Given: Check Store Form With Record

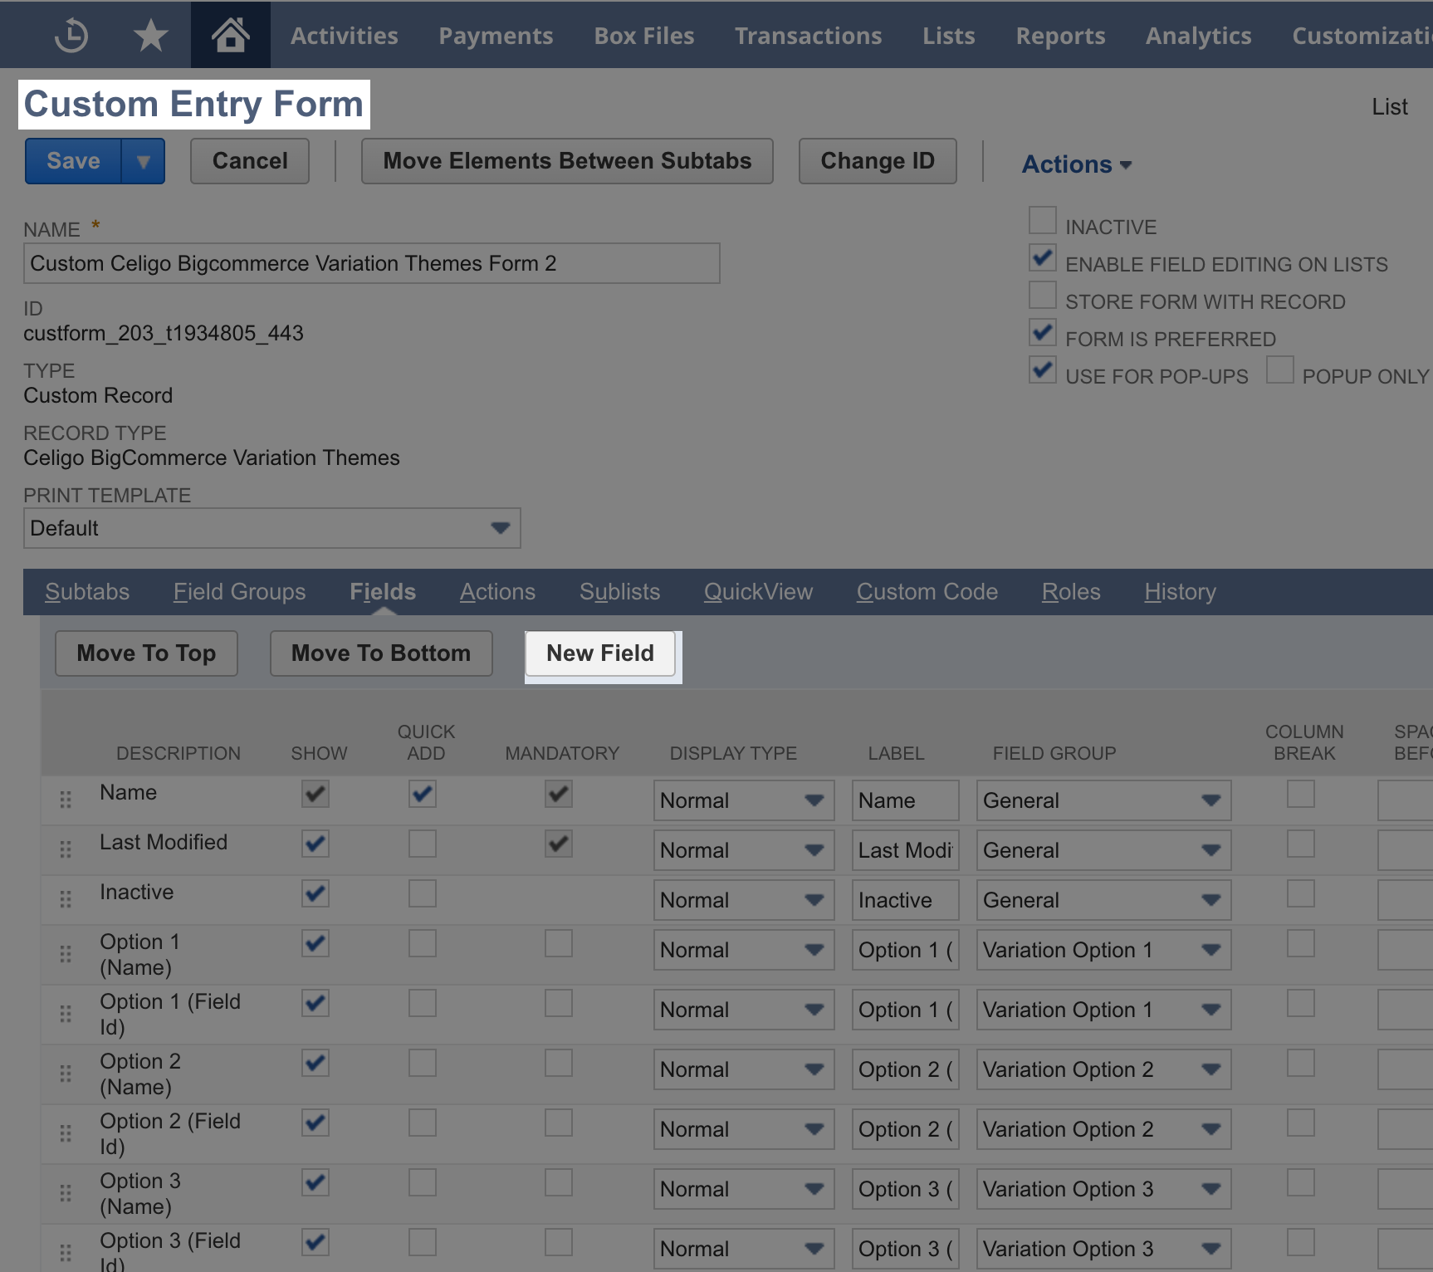Looking at the screenshot, I should (1043, 296).
